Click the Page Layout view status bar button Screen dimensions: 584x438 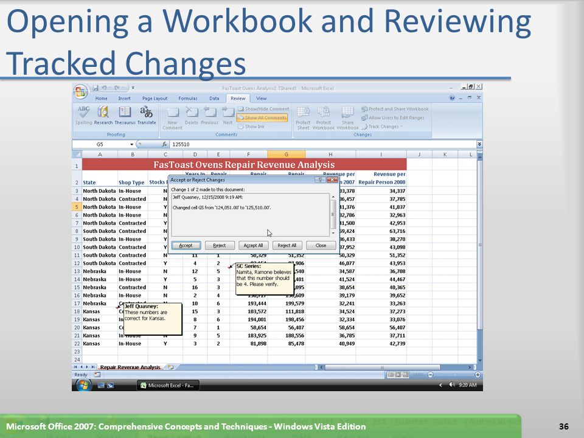click(x=398, y=375)
